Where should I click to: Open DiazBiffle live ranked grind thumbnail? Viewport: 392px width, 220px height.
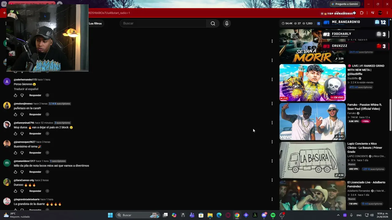312,82
